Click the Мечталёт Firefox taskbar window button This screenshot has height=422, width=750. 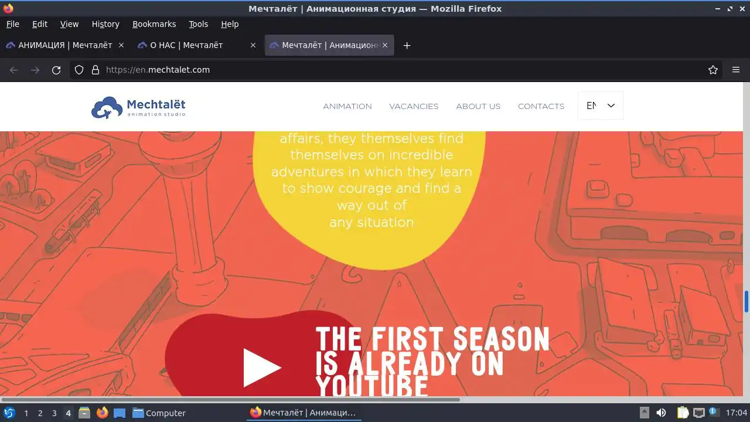(x=303, y=413)
